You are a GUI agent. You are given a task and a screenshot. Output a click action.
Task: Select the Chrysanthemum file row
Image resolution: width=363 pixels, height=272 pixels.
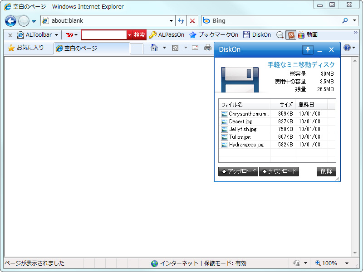pos(277,114)
